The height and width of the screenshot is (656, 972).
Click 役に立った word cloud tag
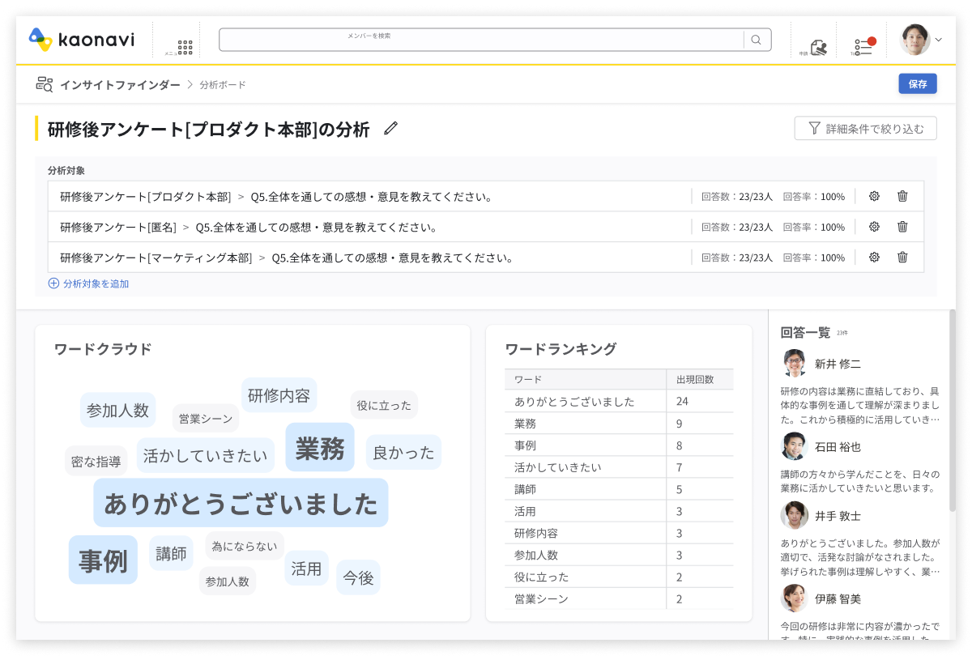(384, 405)
